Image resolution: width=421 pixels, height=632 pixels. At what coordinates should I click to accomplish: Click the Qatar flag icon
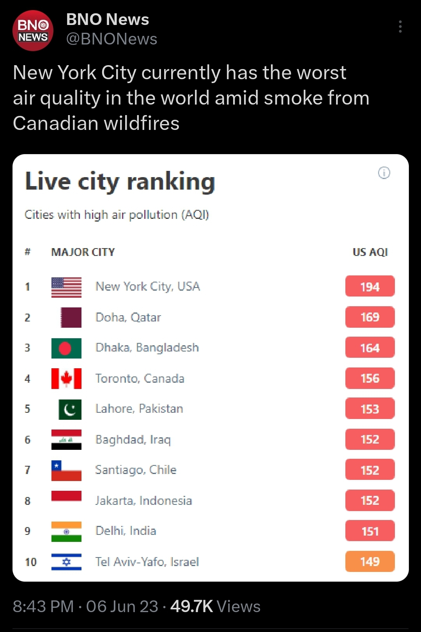tap(71, 318)
